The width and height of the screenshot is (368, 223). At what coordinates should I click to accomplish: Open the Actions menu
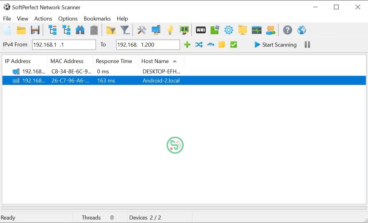(43, 19)
